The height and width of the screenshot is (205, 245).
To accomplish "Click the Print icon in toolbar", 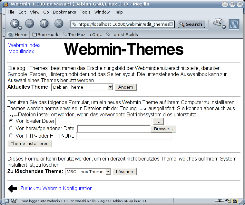I will [217, 22].
